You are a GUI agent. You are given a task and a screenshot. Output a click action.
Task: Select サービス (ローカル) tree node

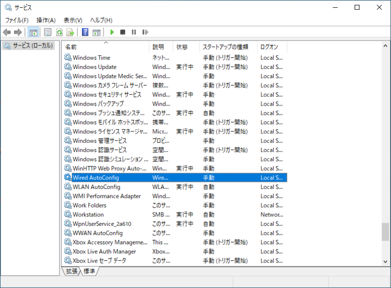tap(28, 45)
